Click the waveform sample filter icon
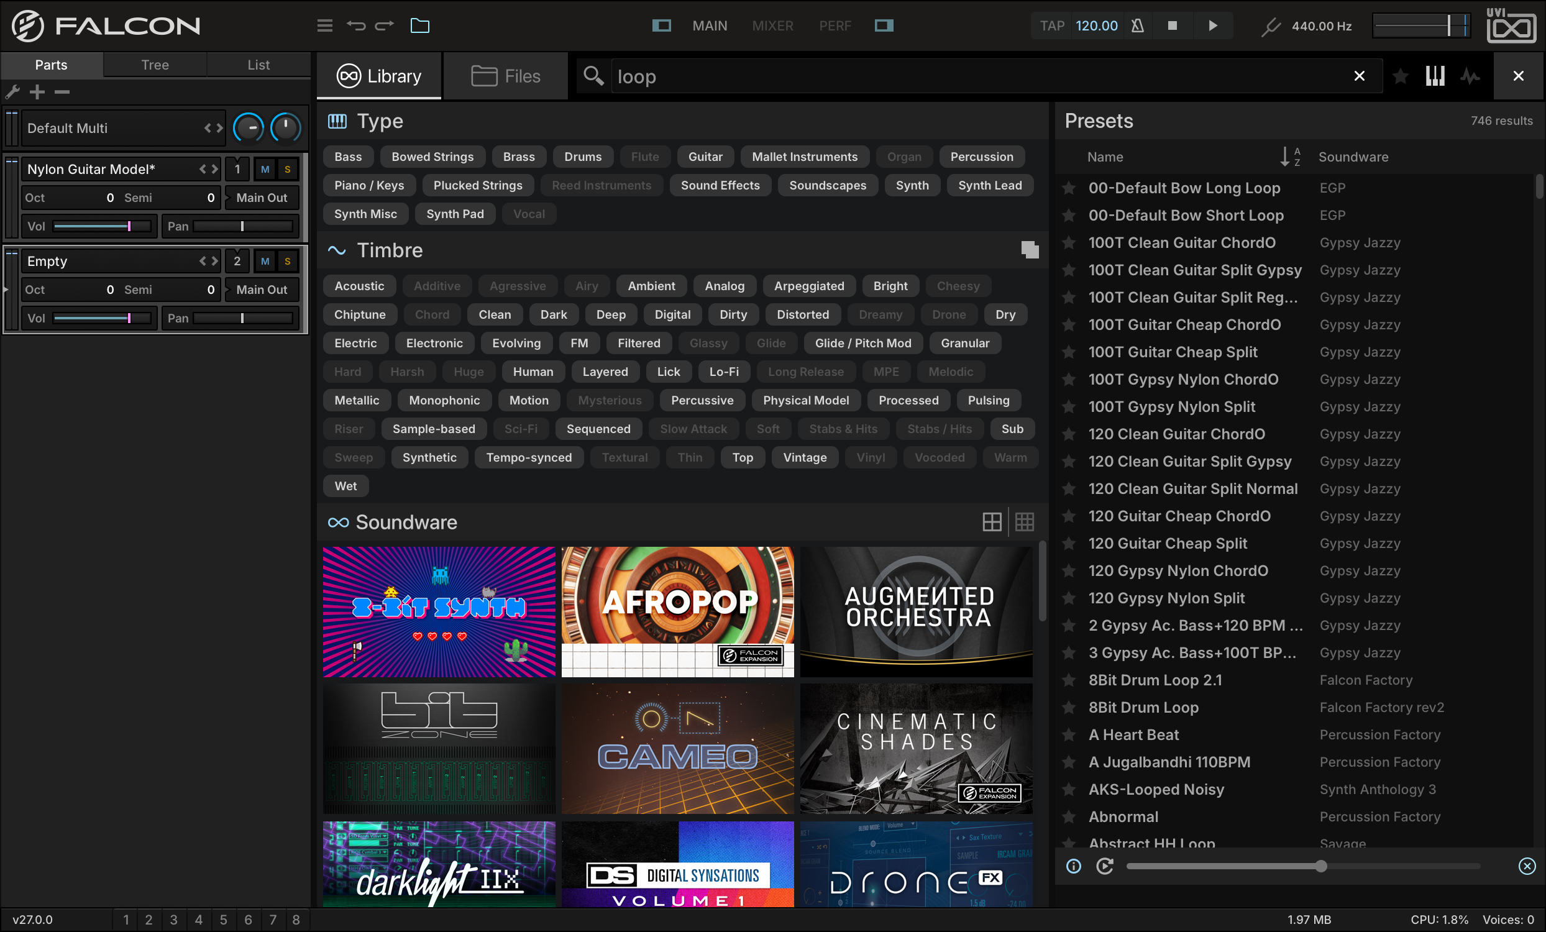This screenshot has width=1546, height=932. coord(1470,76)
